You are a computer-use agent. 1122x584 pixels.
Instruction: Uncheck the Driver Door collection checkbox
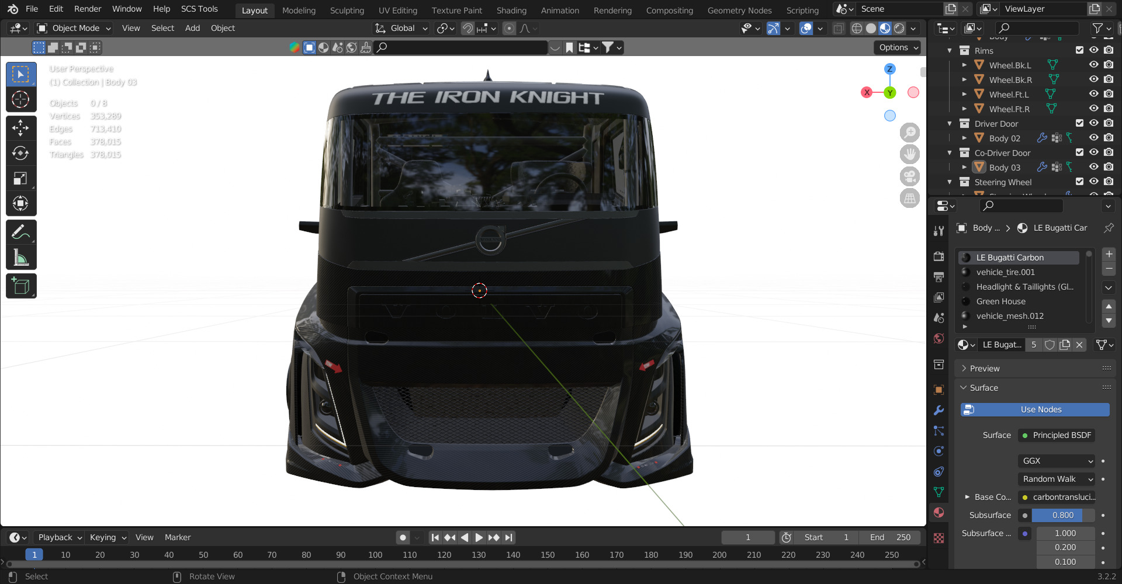point(1079,123)
